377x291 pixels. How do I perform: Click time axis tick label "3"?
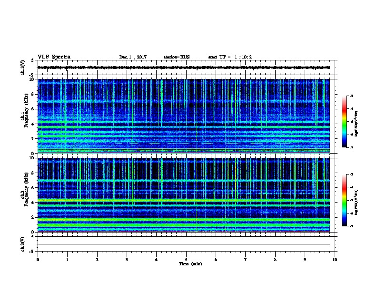pyautogui.click(x=127, y=260)
